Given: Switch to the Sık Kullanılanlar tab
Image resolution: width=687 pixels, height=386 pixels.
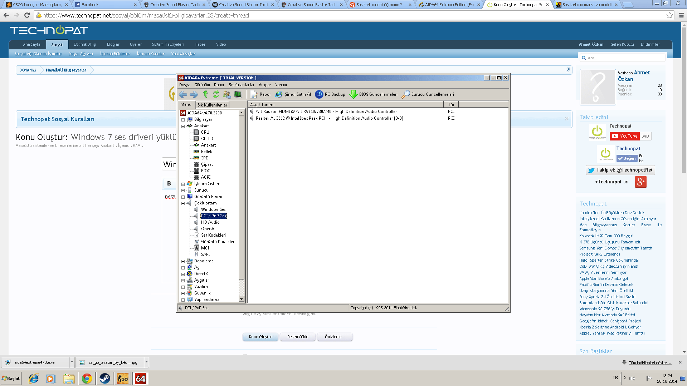Looking at the screenshot, I should click(212, 105).
